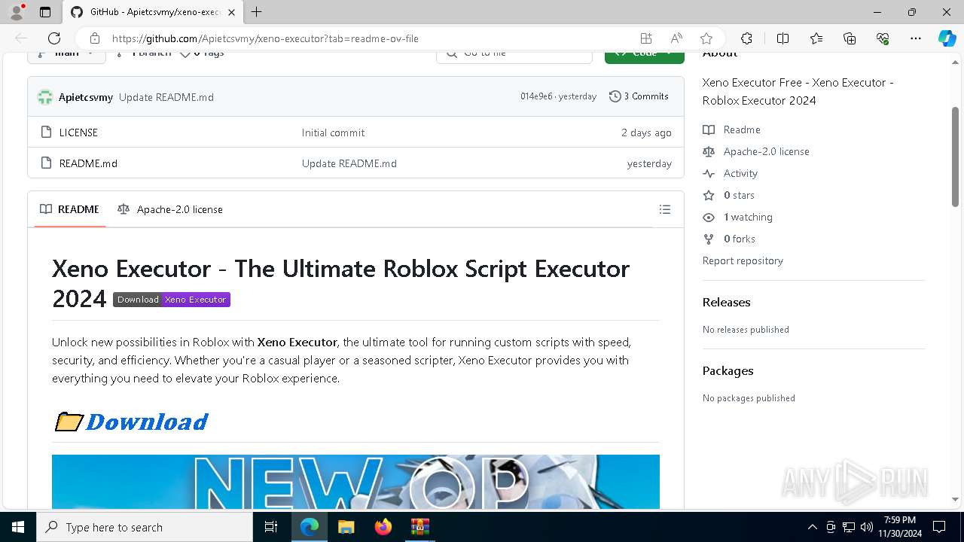Click the page vertical scrollbar

pyautogui.click(x=955, y=157)
